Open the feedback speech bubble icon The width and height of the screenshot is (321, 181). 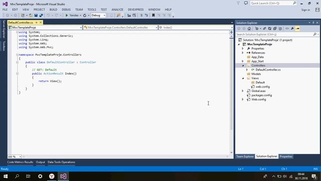coord(246,3)
